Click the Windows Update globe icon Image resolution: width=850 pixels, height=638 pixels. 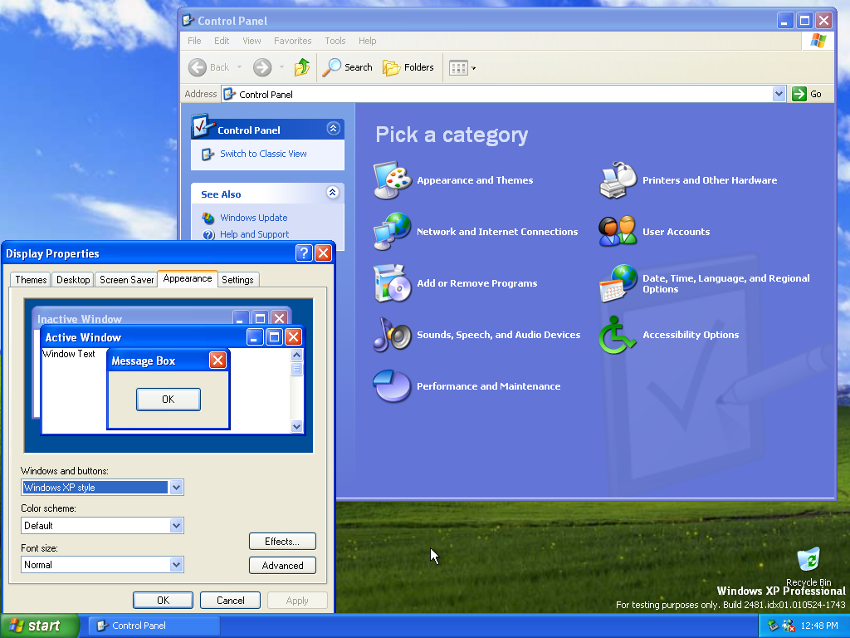(x=208, y=218)
